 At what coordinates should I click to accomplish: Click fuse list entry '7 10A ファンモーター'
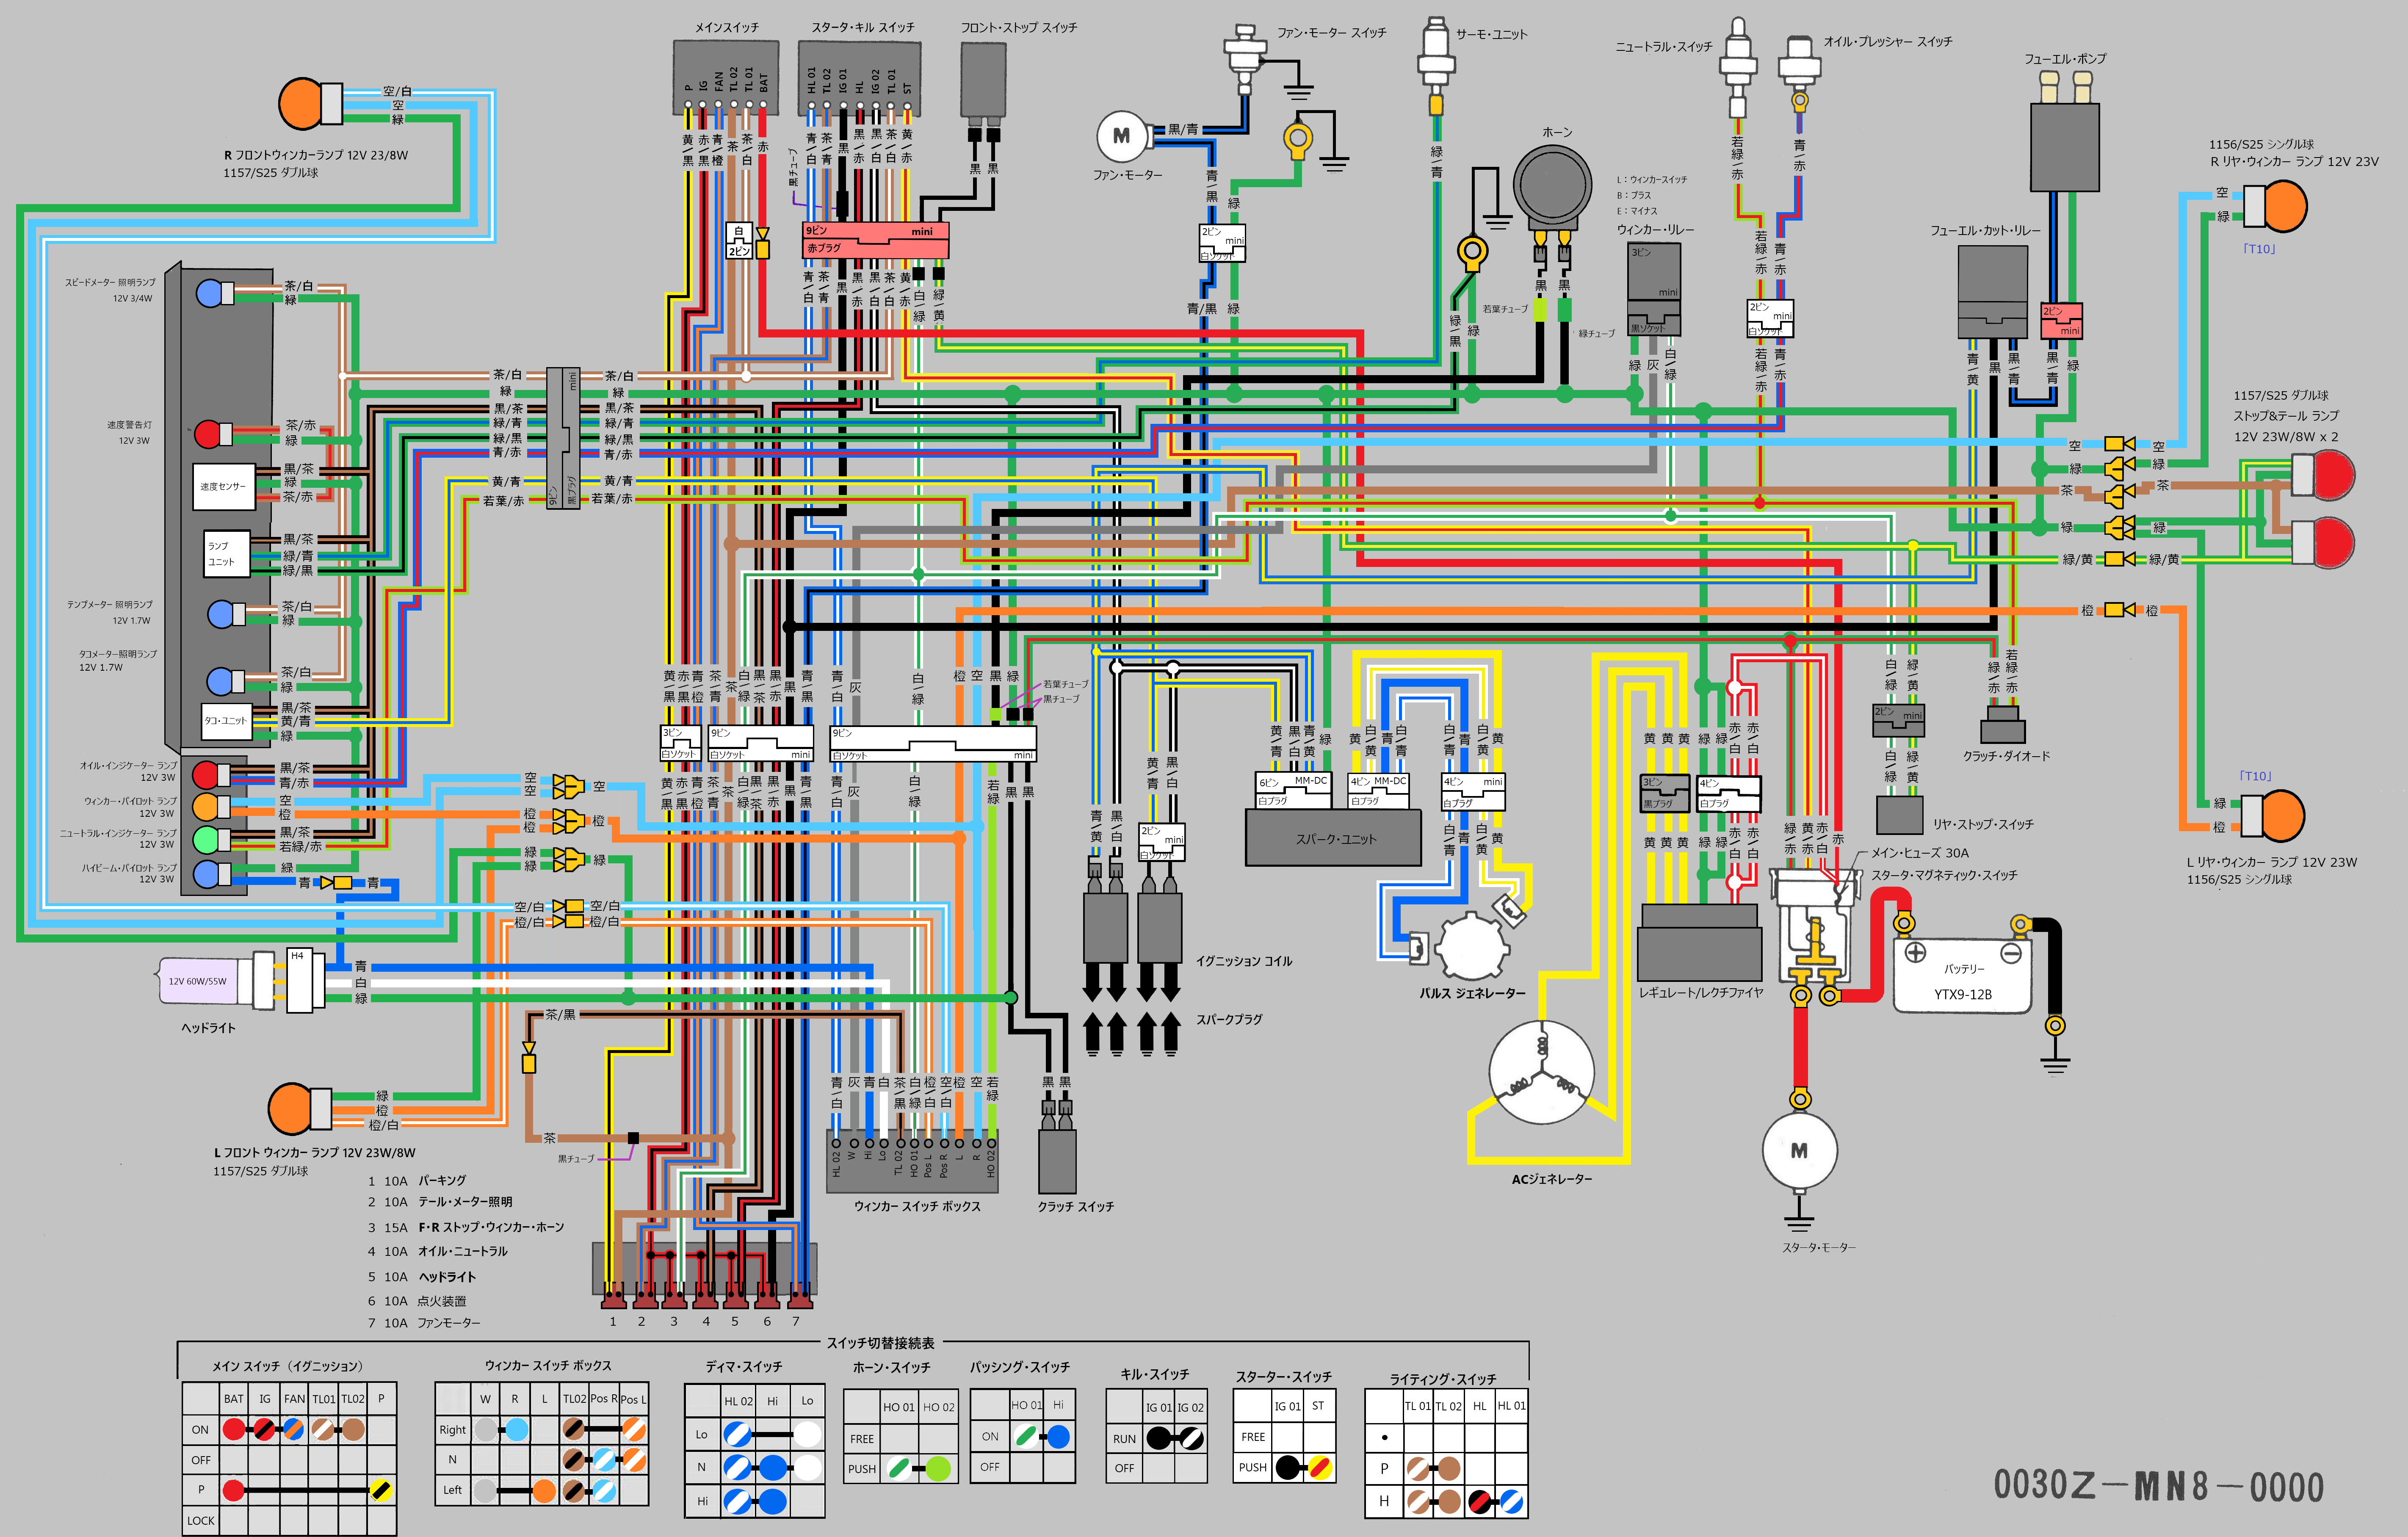click(x=424, y=1323)
